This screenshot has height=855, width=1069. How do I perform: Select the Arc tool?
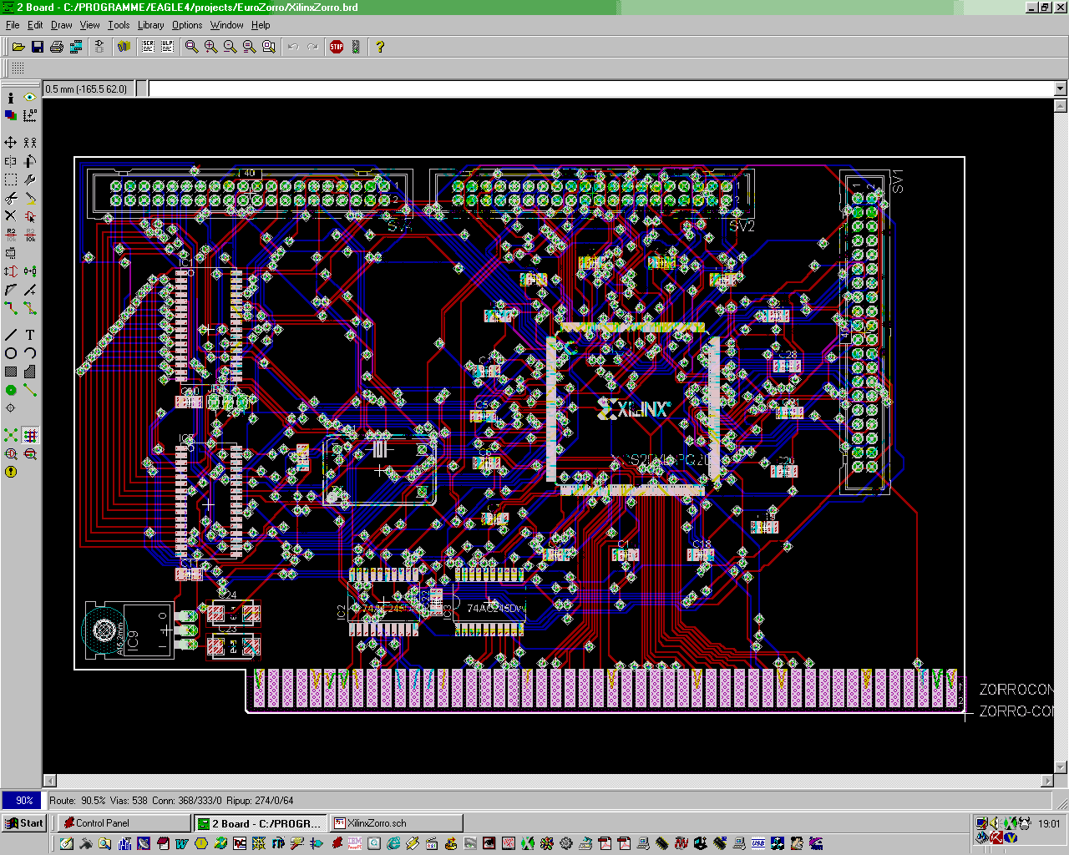[30, 353]
